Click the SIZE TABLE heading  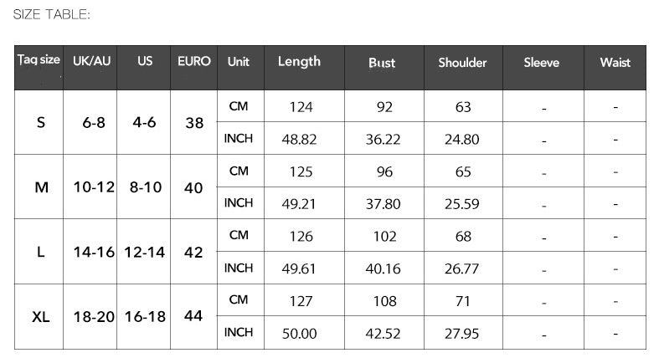click(x=51, y=14)
